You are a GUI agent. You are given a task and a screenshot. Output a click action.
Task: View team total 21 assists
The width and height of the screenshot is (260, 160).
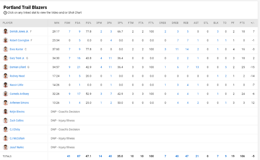click(x=197, y=156)
